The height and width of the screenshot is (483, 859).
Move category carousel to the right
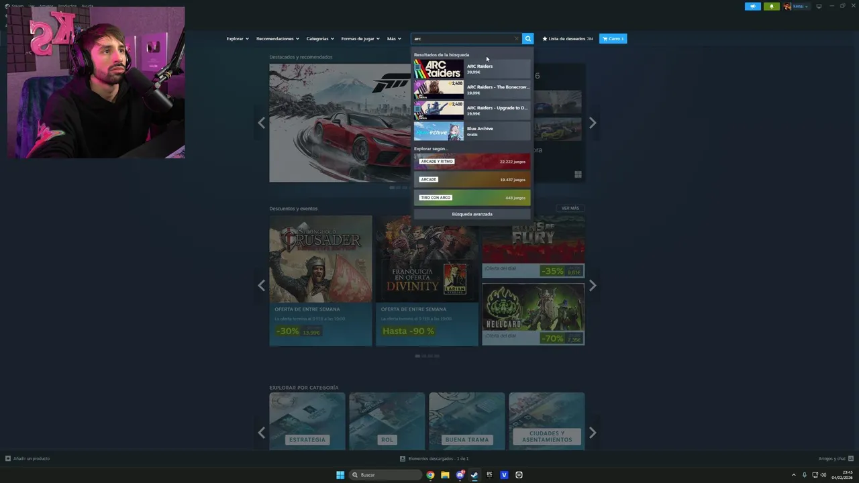click(x=593, y=433)
